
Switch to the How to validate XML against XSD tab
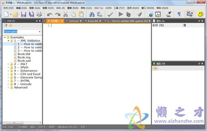[127, 21]
